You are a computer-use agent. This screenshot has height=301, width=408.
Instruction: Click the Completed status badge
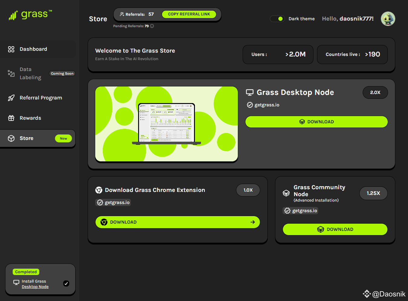(26, 272)
